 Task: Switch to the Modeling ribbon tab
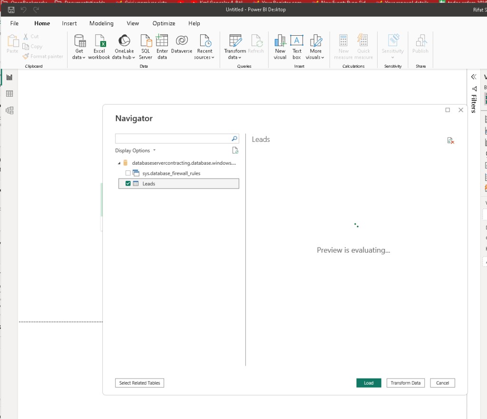[x=101, y=23]
